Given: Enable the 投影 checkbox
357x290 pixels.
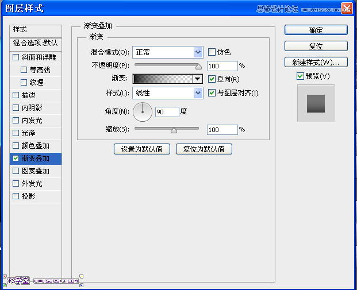Looking at the screenshot, I should [16, 196].
